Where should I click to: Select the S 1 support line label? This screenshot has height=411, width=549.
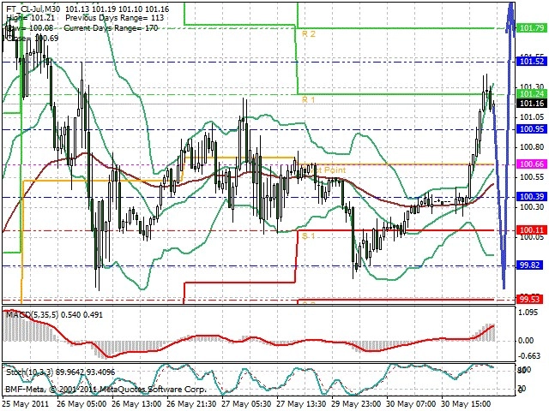pos(309,236)
